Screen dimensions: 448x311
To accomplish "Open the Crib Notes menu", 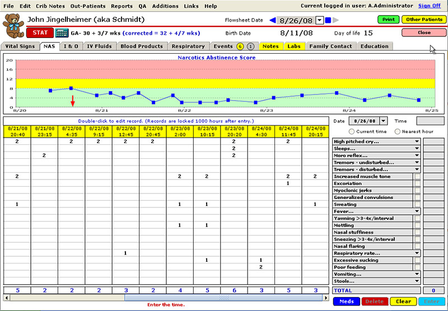I will pos(50,6).
